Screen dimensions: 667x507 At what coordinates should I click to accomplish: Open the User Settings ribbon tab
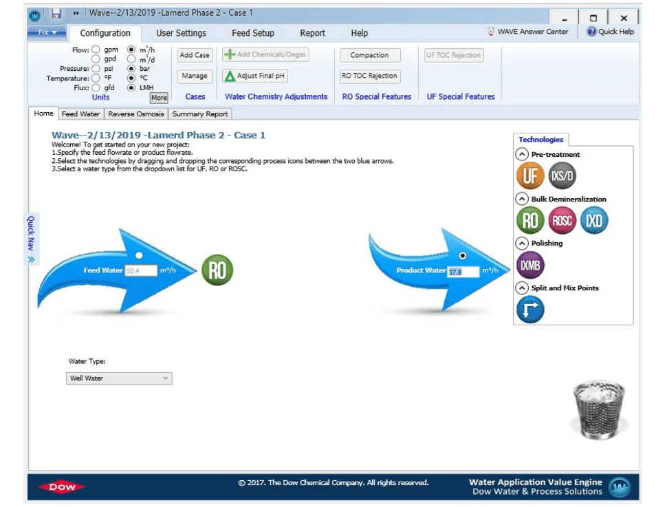point(181,33)
